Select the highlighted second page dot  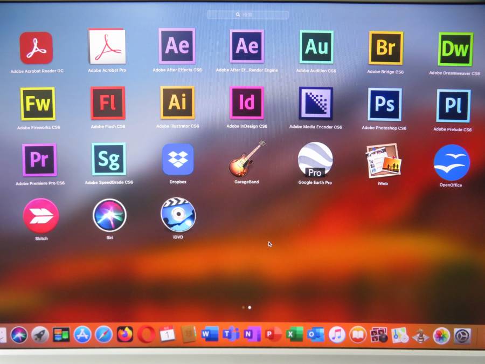[250, 307]
